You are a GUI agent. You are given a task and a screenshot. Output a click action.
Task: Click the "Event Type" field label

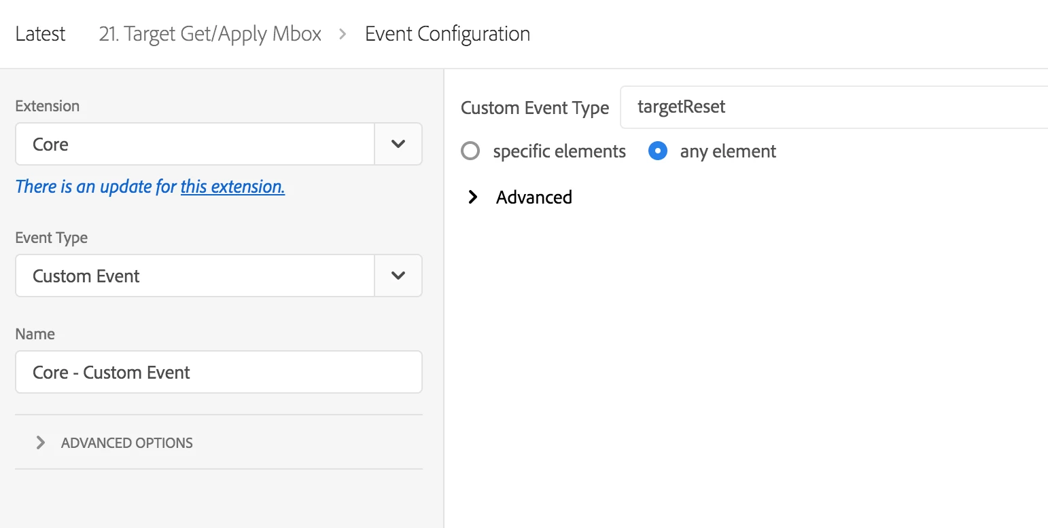pyautogui.click(x=52, y=238)
